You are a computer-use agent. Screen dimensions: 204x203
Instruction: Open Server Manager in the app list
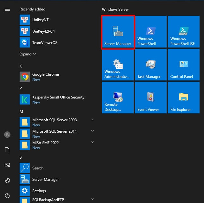point(57,180)
